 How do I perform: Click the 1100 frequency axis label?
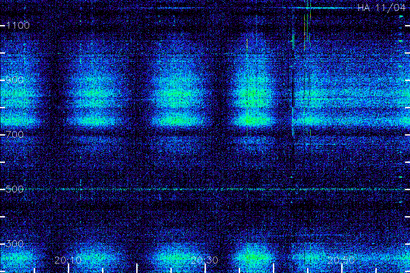(18, 25)
